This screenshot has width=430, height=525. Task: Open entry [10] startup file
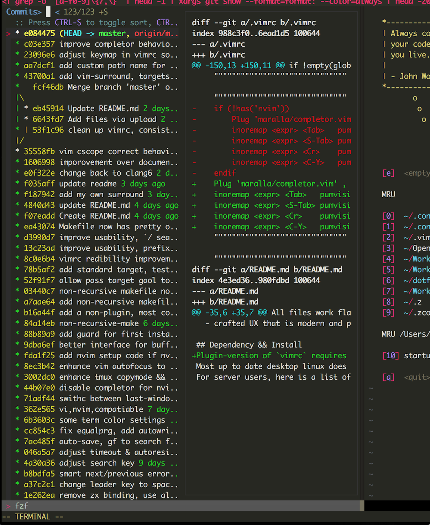tap(406, 355)
